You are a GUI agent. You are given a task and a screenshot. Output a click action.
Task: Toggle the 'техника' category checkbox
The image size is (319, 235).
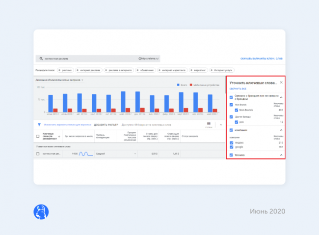click(231, 155)
